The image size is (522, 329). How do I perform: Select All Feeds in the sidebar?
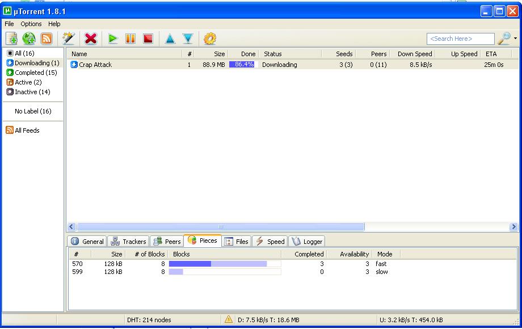coord(23,130)
